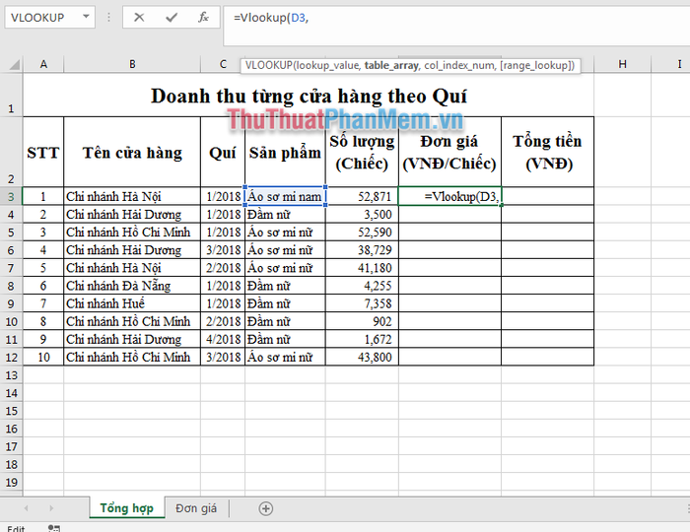Click the quantity cell showing 52,871

point(362,196)
